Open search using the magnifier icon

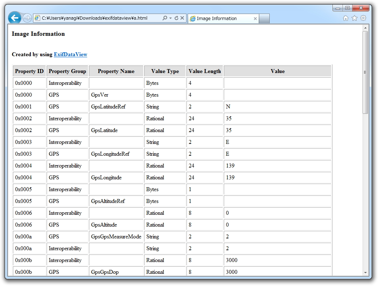tap(165, 18)
